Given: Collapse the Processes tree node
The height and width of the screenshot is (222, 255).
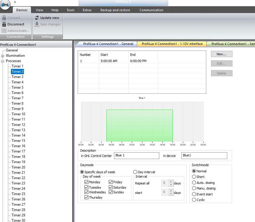Looking at the screenshot, I should point(2,61).
